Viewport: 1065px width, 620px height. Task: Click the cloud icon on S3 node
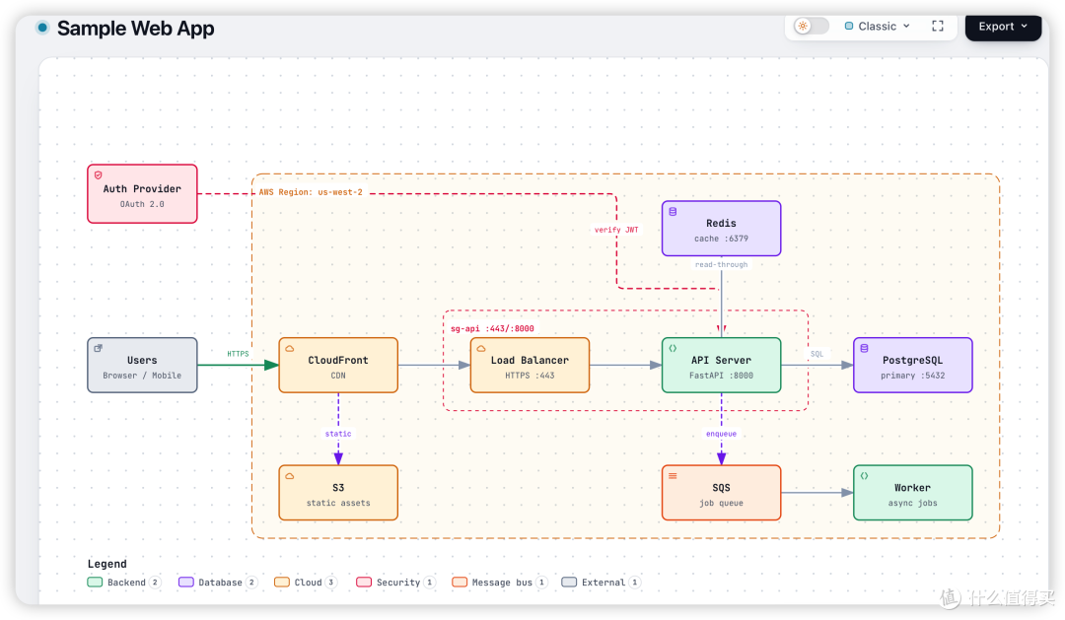[x=290, y=476]
